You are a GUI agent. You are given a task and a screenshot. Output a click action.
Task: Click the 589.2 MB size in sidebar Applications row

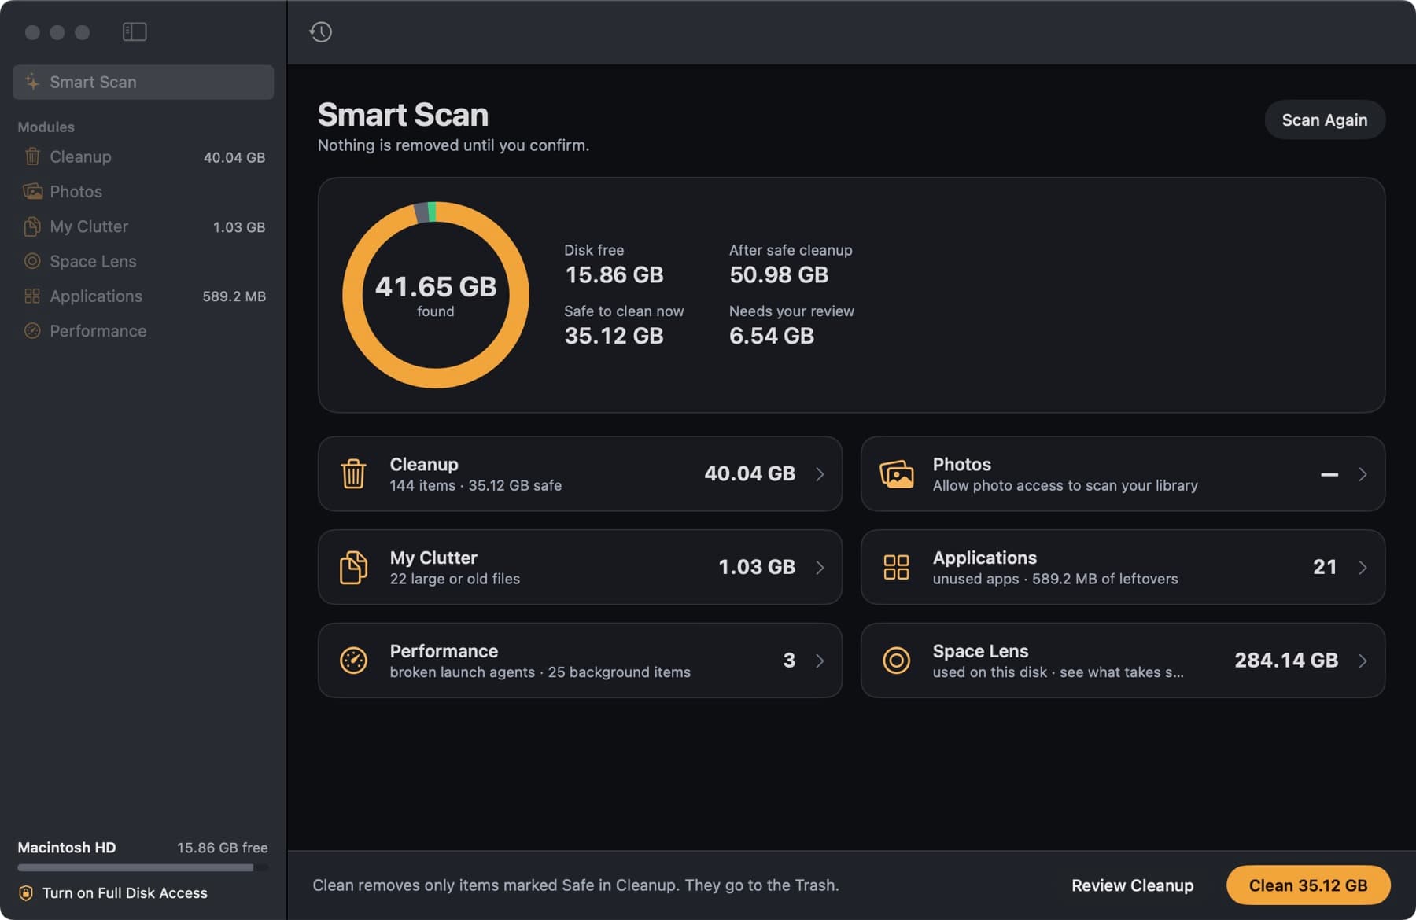(234, 296)
